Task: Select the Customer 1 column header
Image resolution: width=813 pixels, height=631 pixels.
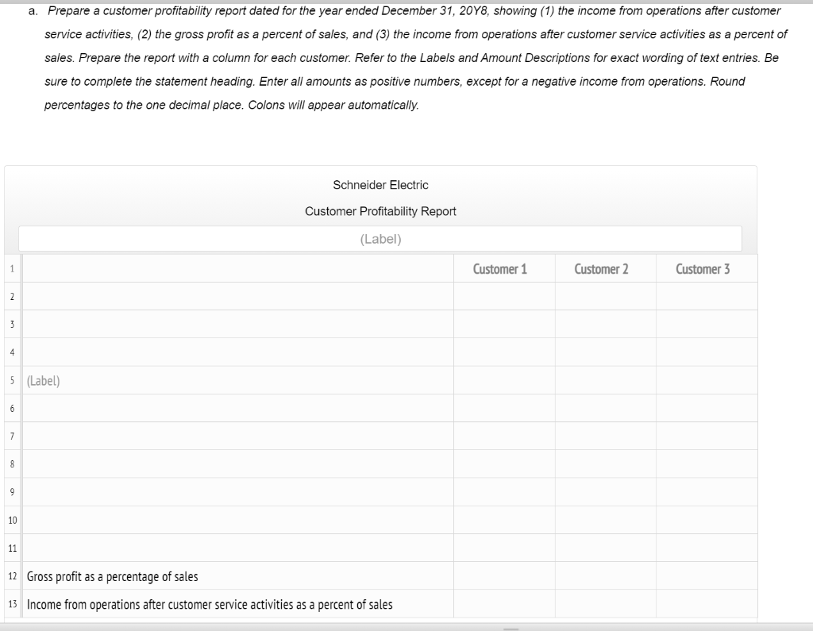Action: click(500, 268)
